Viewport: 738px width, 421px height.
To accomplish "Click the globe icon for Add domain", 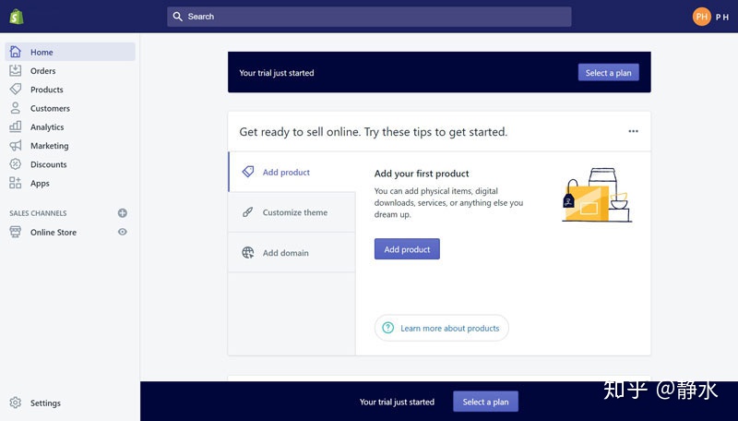I will [247, 253].
